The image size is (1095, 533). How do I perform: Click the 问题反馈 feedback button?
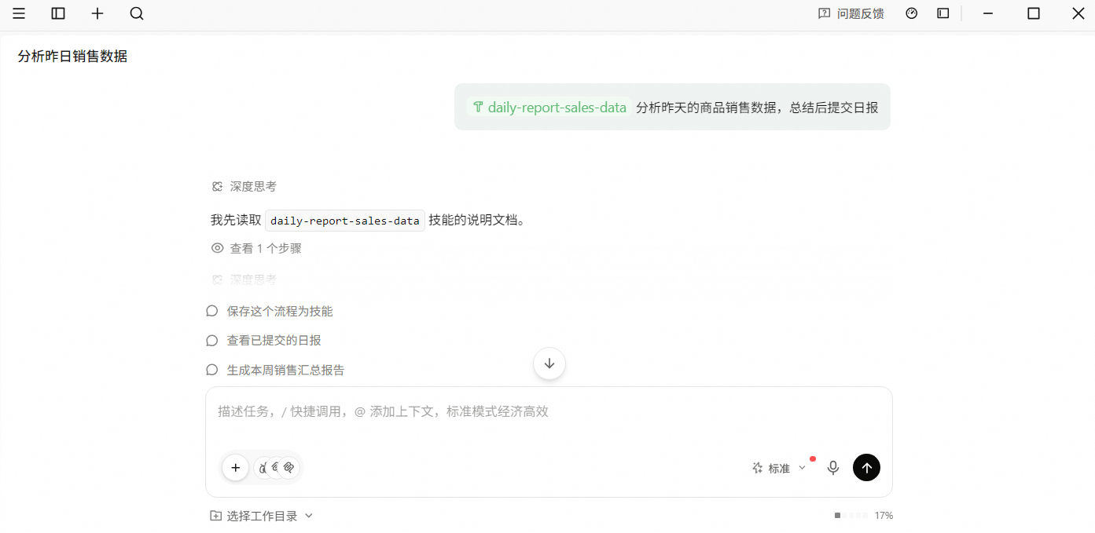click(x=851, y=13)
